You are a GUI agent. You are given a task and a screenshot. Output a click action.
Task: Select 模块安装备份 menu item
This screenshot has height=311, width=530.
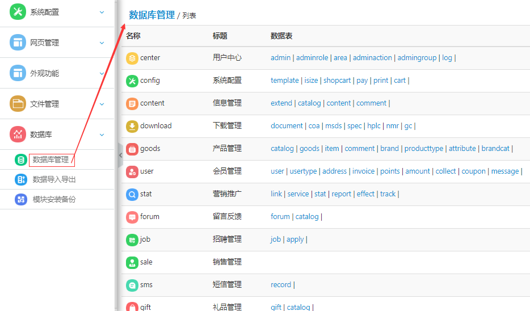pyautogui.click(x=54, y=199)
